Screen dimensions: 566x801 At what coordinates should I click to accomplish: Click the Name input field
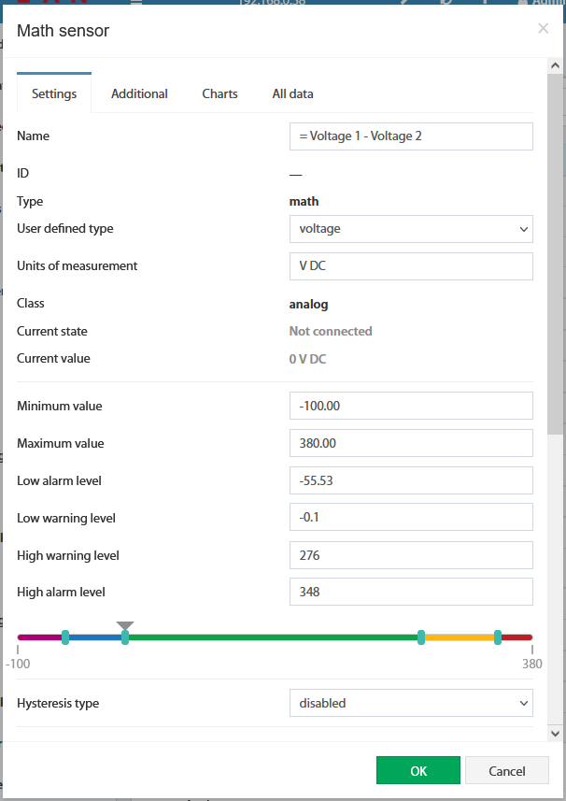tap(411, 136)
